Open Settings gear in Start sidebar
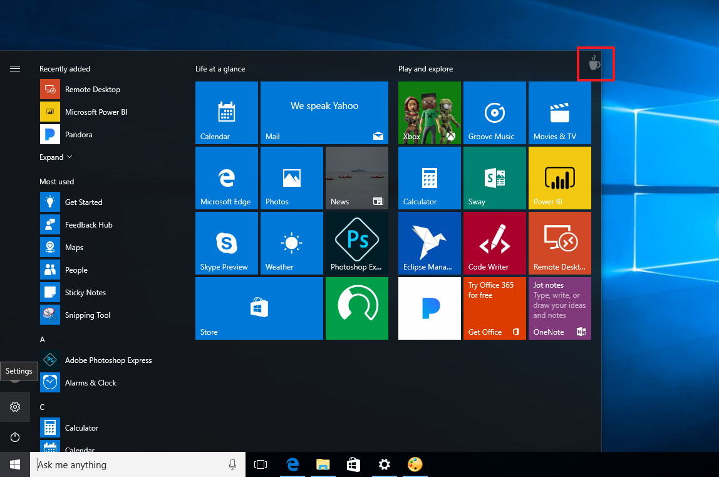Screen dimensions: 719x477 (14, 407)
